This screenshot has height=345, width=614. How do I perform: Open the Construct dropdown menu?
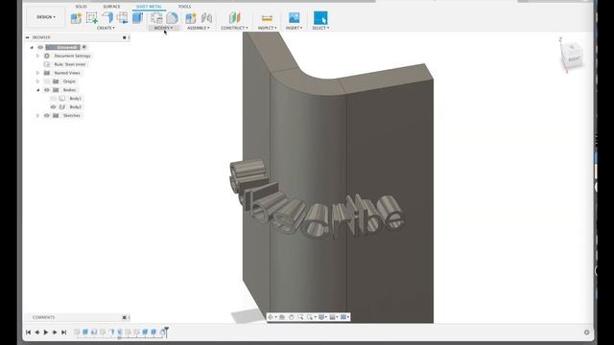(234, 28)
